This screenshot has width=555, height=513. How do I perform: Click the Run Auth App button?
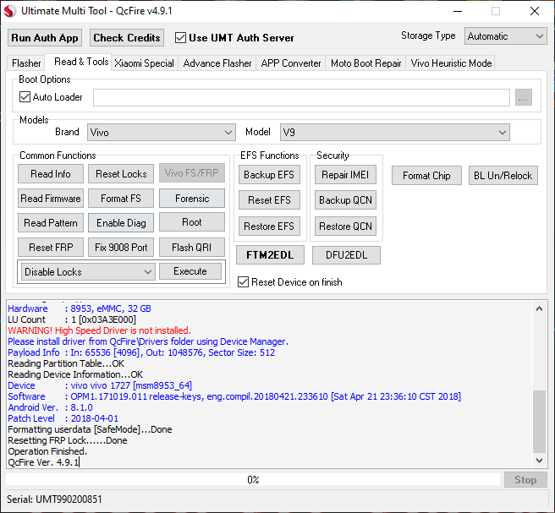(45, 38)
